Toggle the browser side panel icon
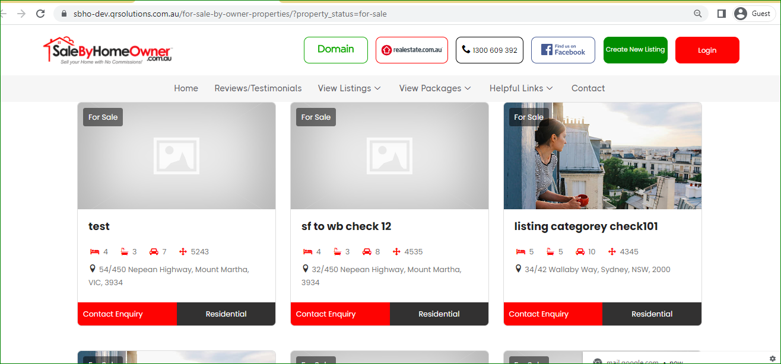This screenshot has height=364, width=781. click(x=721, y=14)
